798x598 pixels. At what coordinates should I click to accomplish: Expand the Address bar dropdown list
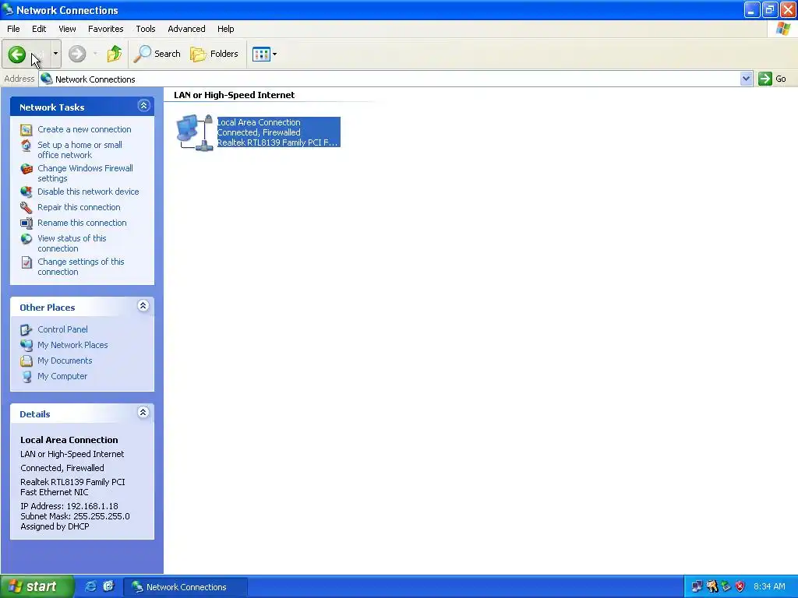[x=746, y=79]
